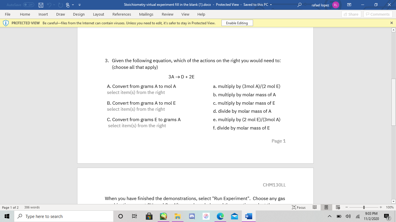The height and width of the screenshot is (222, 396).
Task: Switch to Read Mode from status bar
Action: point(315,207)
